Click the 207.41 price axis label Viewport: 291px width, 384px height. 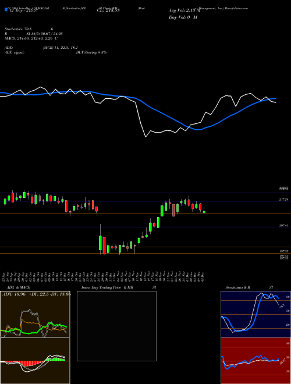coord(283,225)
